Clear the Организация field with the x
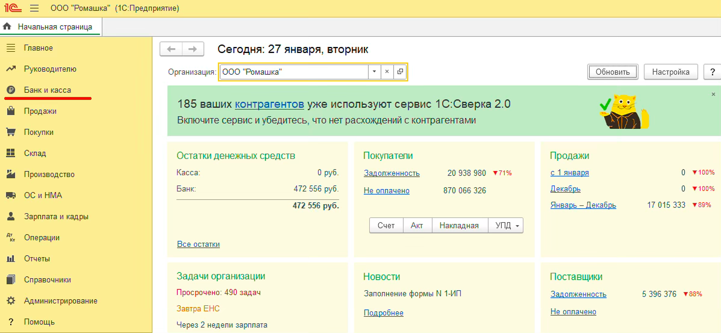721x333 pixels. pos(387,72)
